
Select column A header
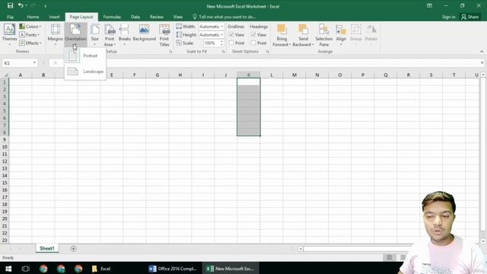tap(21, 75)
